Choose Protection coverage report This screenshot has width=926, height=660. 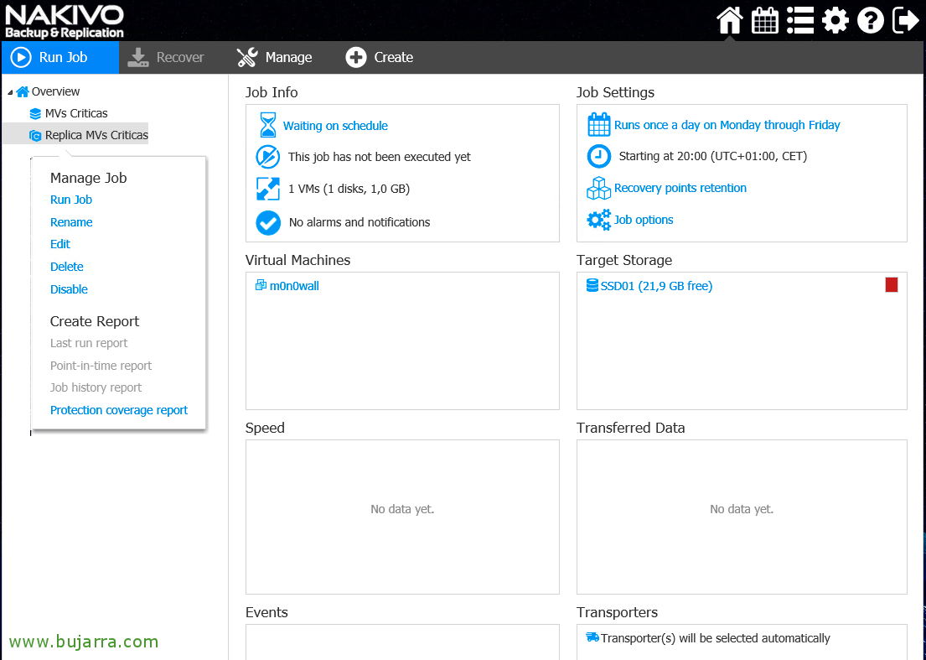[x=119, y=410]
